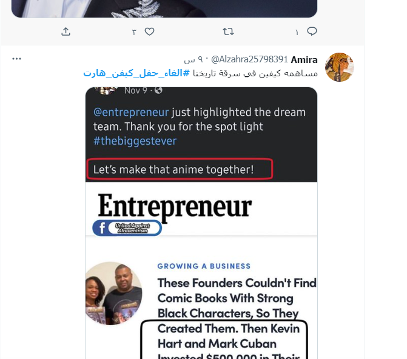Click the Entrepreneur magazine logo
Screen dimensions: 407x359
tap(175, 207)
